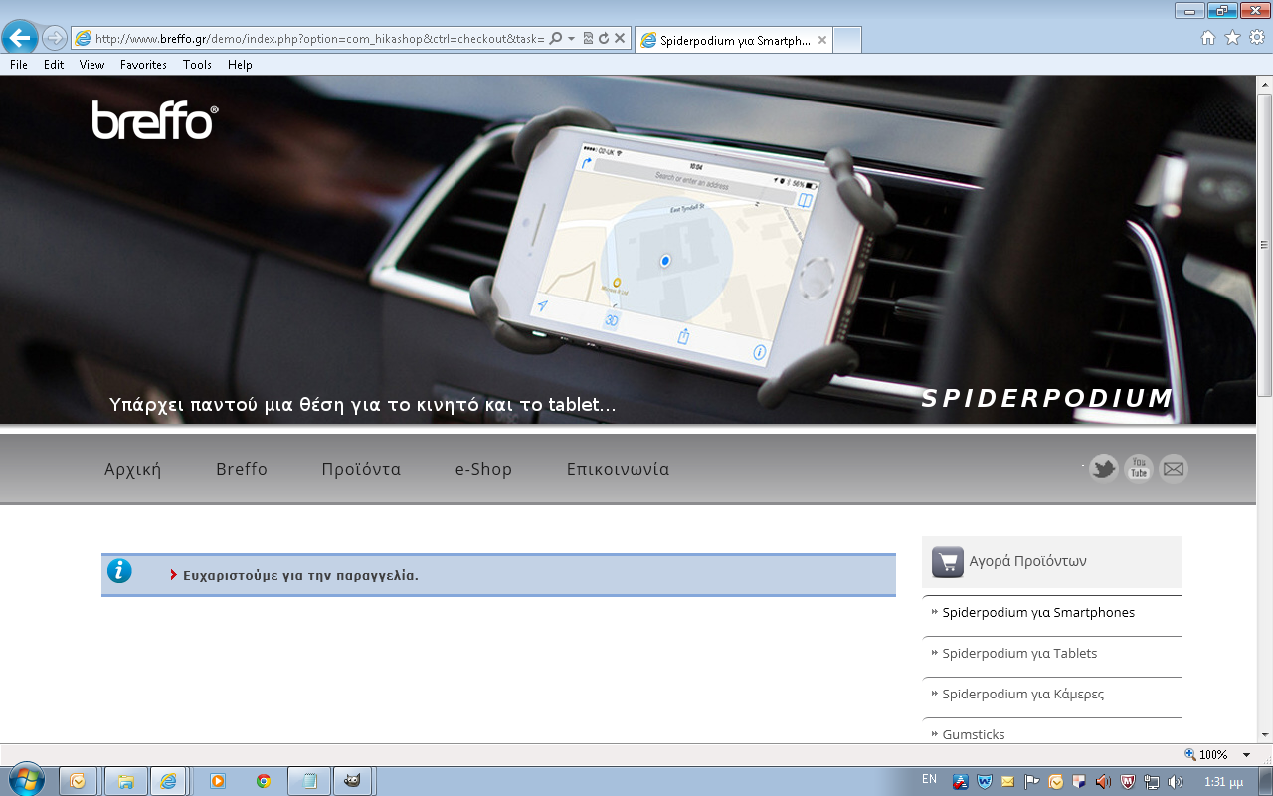
Task: Click the browser Back arrow button
Action: click(20, 38)
